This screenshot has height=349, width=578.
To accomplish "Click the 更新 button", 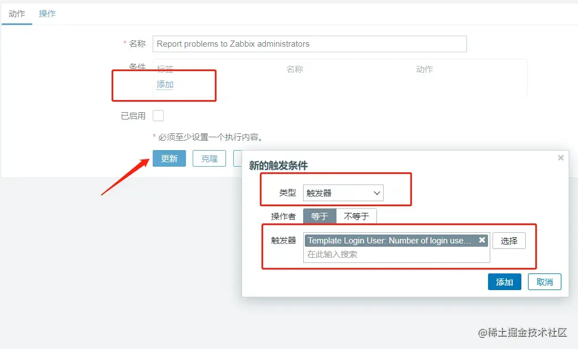I will (x=169, y=158).
